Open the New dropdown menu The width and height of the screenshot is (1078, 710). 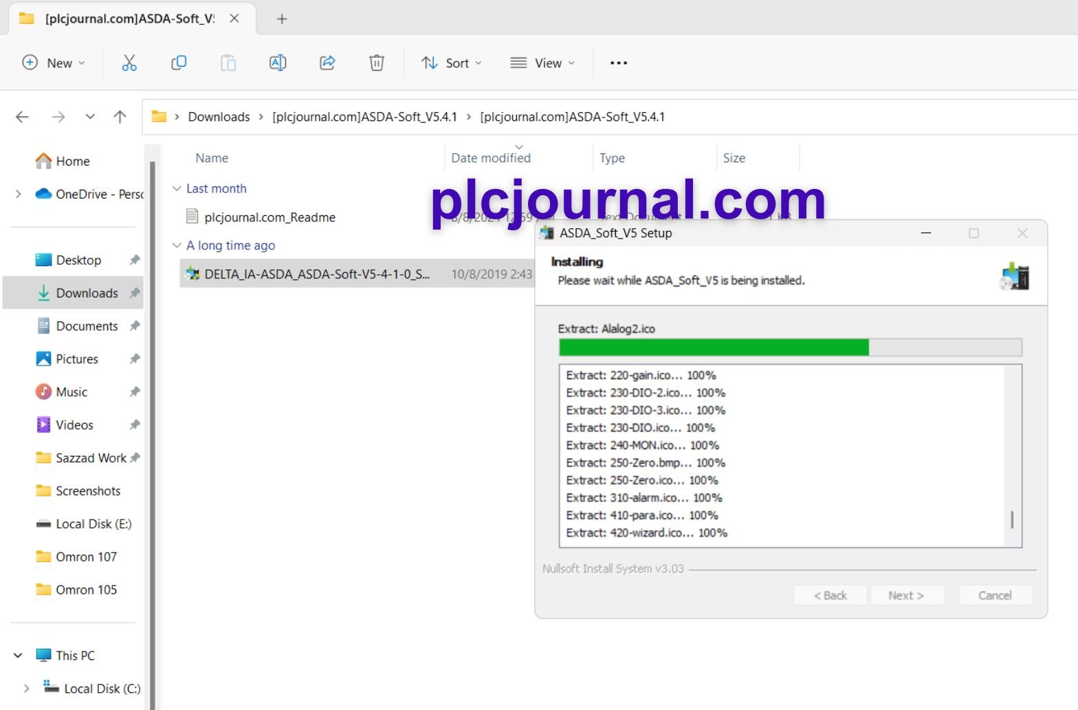tap(54, 63)
